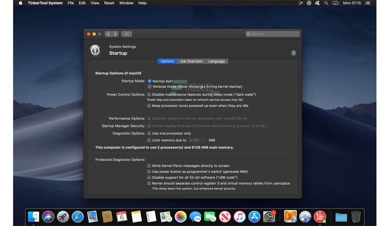Screen dimensions: 390x226
Task: Launch Siri from the dock
Action: (x=48, y=217)
